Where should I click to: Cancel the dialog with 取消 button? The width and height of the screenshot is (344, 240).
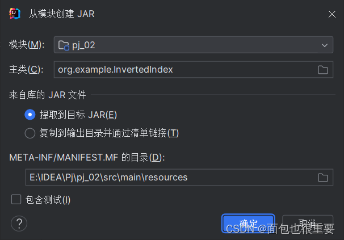point(308,224)
